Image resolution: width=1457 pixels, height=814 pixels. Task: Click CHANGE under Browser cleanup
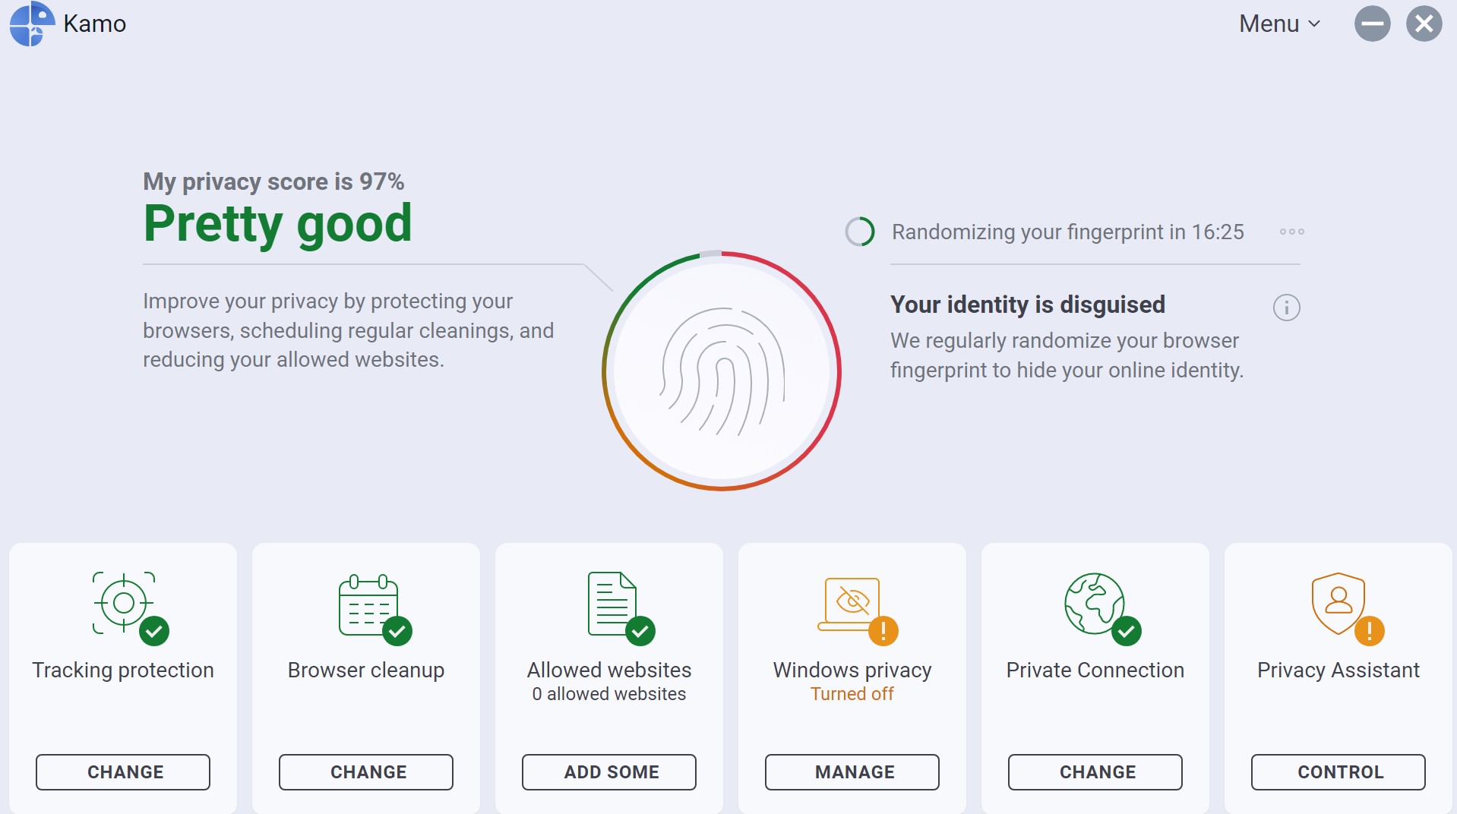(366, 772)
